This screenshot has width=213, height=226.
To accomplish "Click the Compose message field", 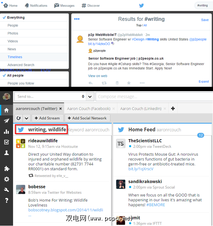I will 153,97.
